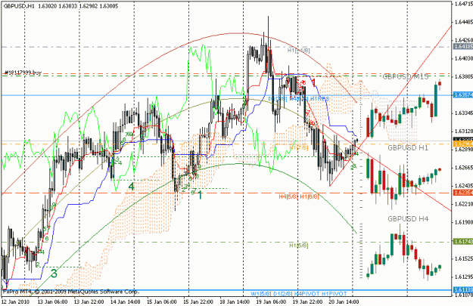The image size is (473, 306).
Task: Click the 1.61295 price axis value
Action: 464,277
